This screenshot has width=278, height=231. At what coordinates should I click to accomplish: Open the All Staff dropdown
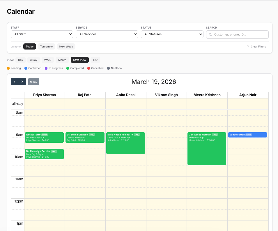coord(42,34)
